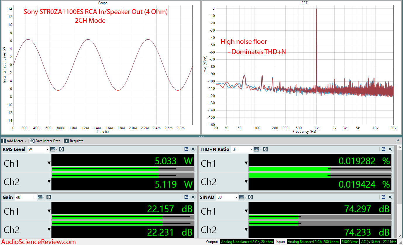The height and width of the screenshot is (245, 403).
Task: Close the RMS Level meter panel
Action: pos(193,149)
